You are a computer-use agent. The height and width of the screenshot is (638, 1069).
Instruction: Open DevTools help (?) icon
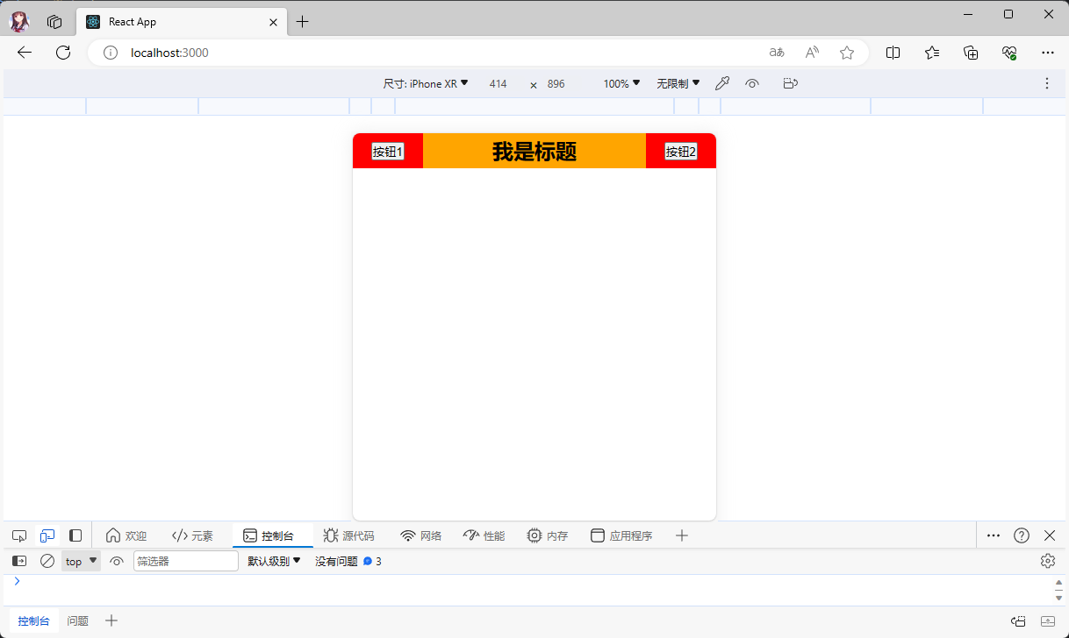1021,535
